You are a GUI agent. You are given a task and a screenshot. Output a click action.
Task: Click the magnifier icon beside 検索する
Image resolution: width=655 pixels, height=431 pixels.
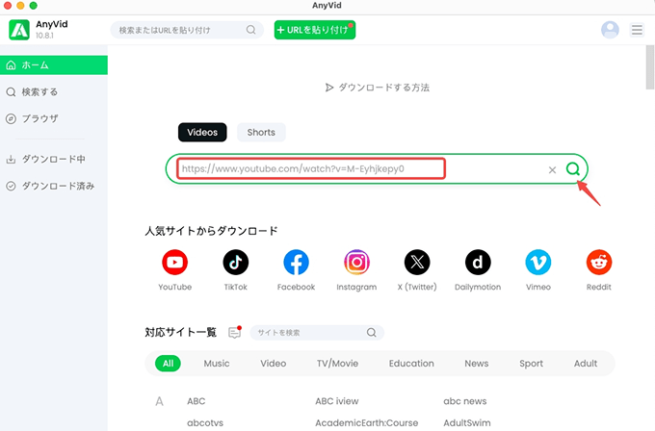[x=11, y=91]
